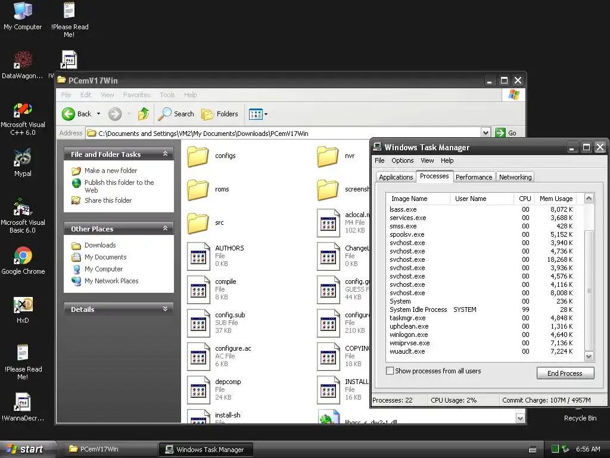Open Explorer Tools menu

(167, 95)
